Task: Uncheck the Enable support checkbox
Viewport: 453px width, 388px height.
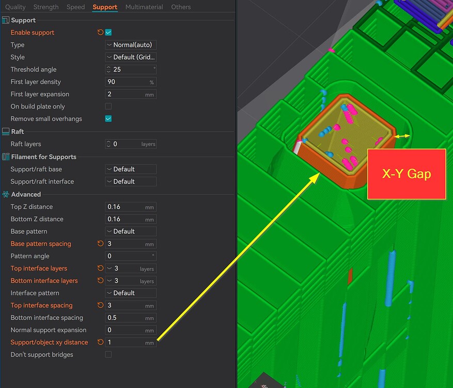Action: coord(108,33)
